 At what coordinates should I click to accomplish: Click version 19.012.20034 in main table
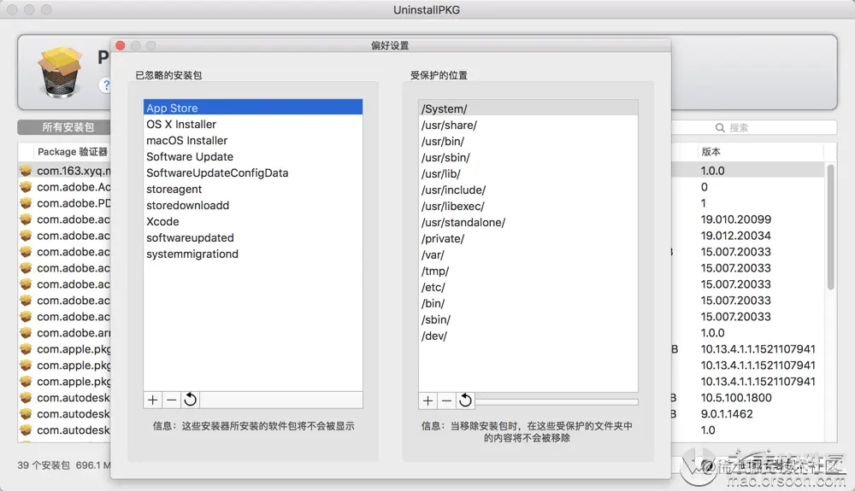click(735, 236)
